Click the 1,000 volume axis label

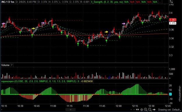tap(172, 69)
